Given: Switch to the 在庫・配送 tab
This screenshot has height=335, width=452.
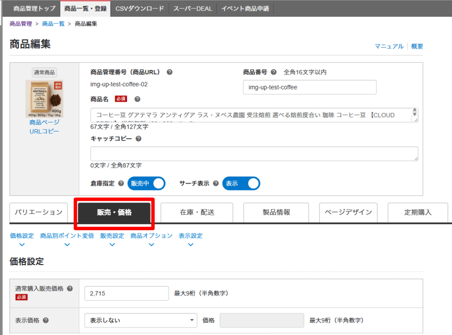Looking at the screenshot, I should (197, 212).
